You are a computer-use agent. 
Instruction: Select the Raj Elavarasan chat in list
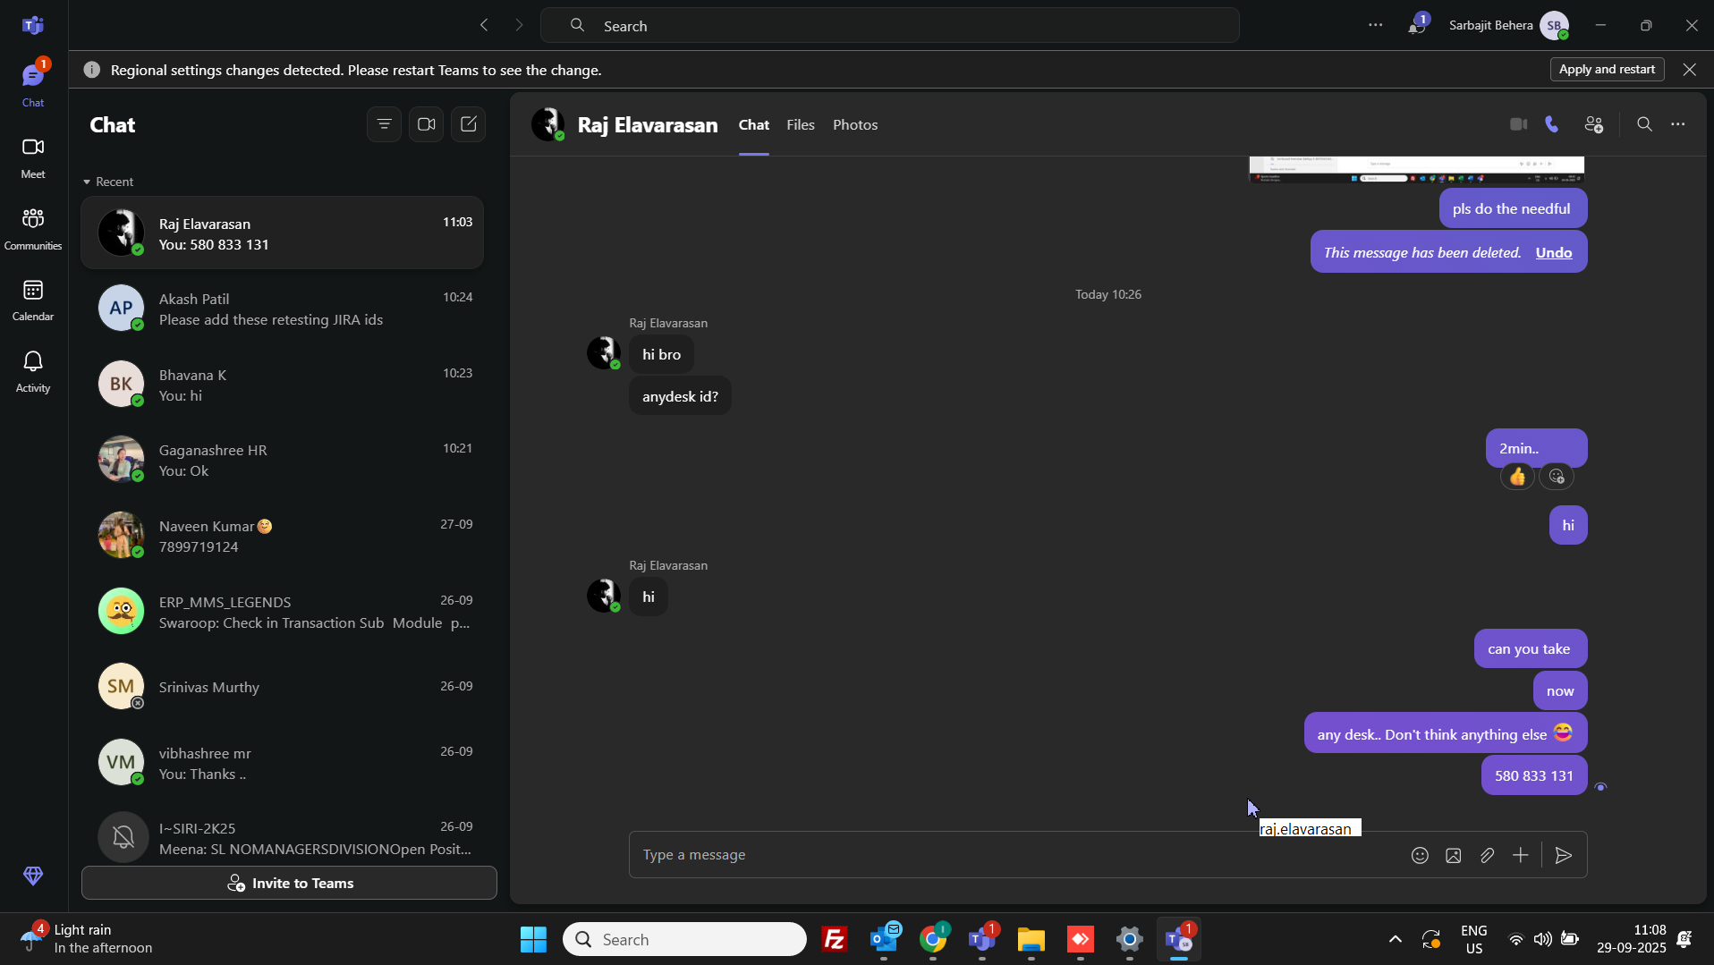tap(283, 233)
